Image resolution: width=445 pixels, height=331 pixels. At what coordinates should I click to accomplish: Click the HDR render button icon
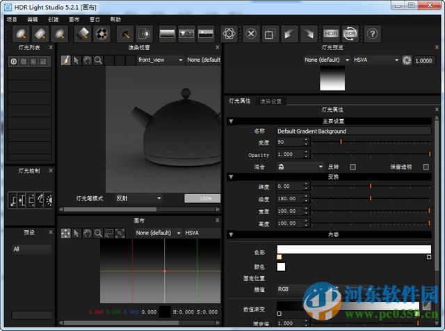[x=331, y=34]
